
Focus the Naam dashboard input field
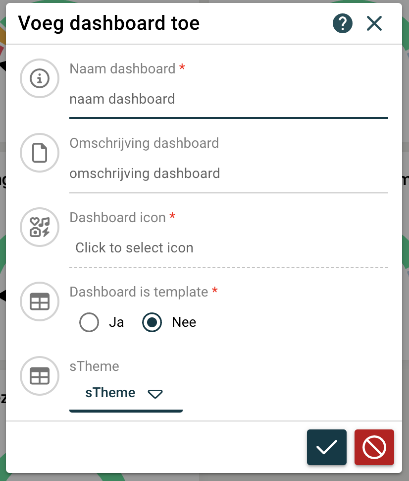(228, 99)
